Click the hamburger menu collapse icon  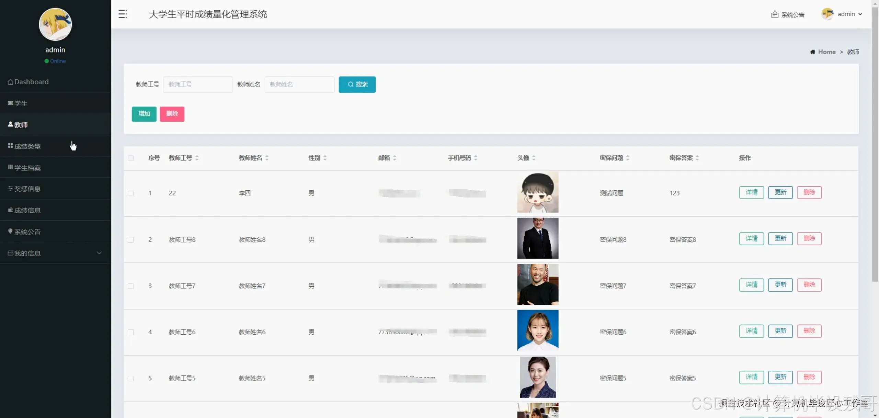pos(123,14)
